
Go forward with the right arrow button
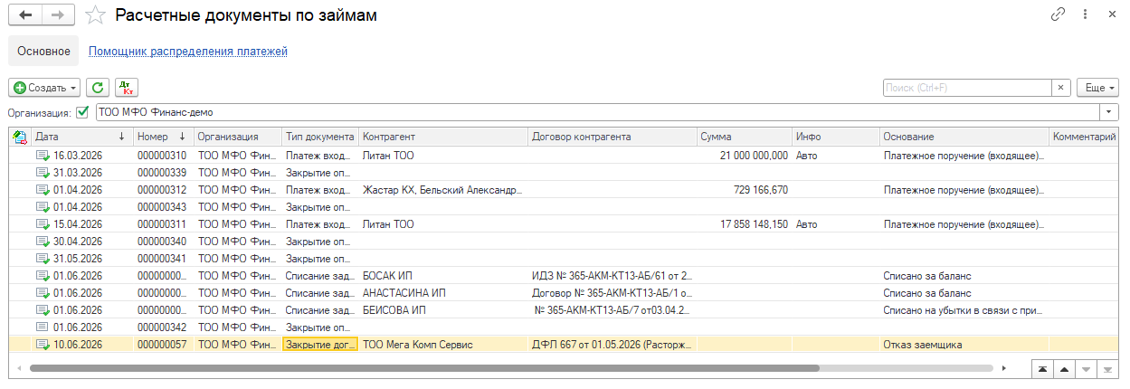60,15
